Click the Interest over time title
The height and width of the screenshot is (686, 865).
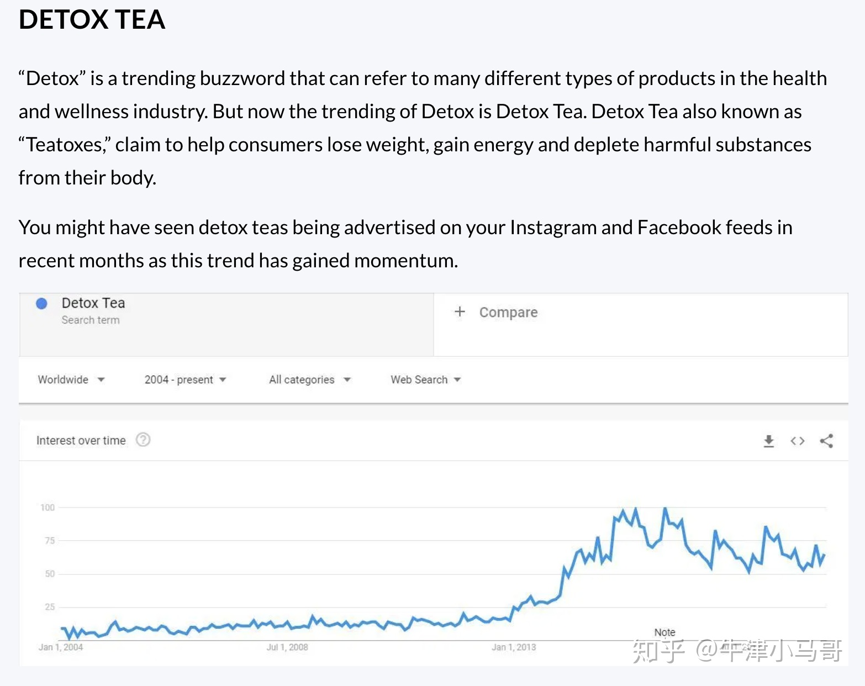point(81,440)
